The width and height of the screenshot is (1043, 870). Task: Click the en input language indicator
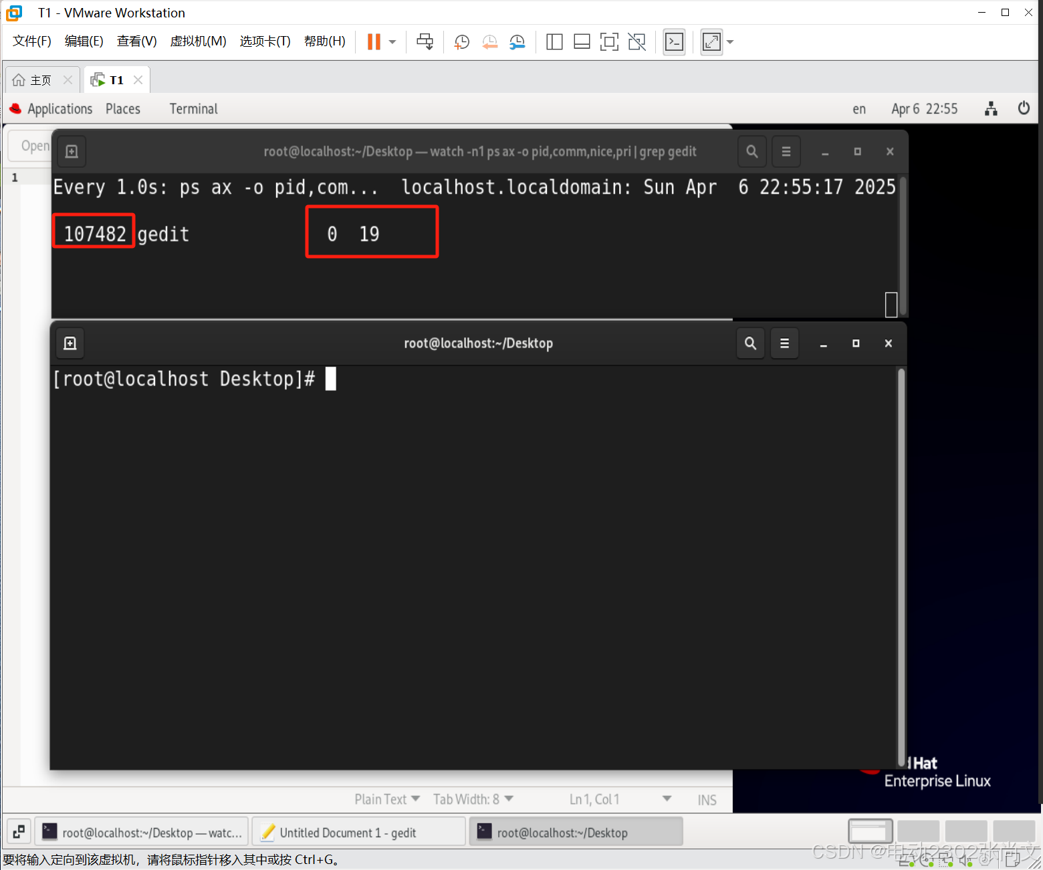coord(859,109)
